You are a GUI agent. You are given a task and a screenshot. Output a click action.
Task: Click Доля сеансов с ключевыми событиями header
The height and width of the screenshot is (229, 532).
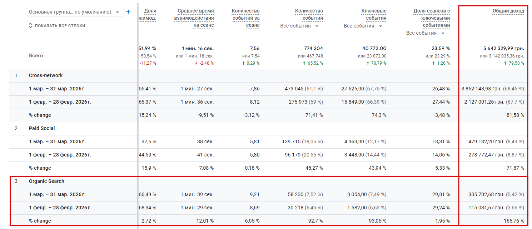click(432, 18)
